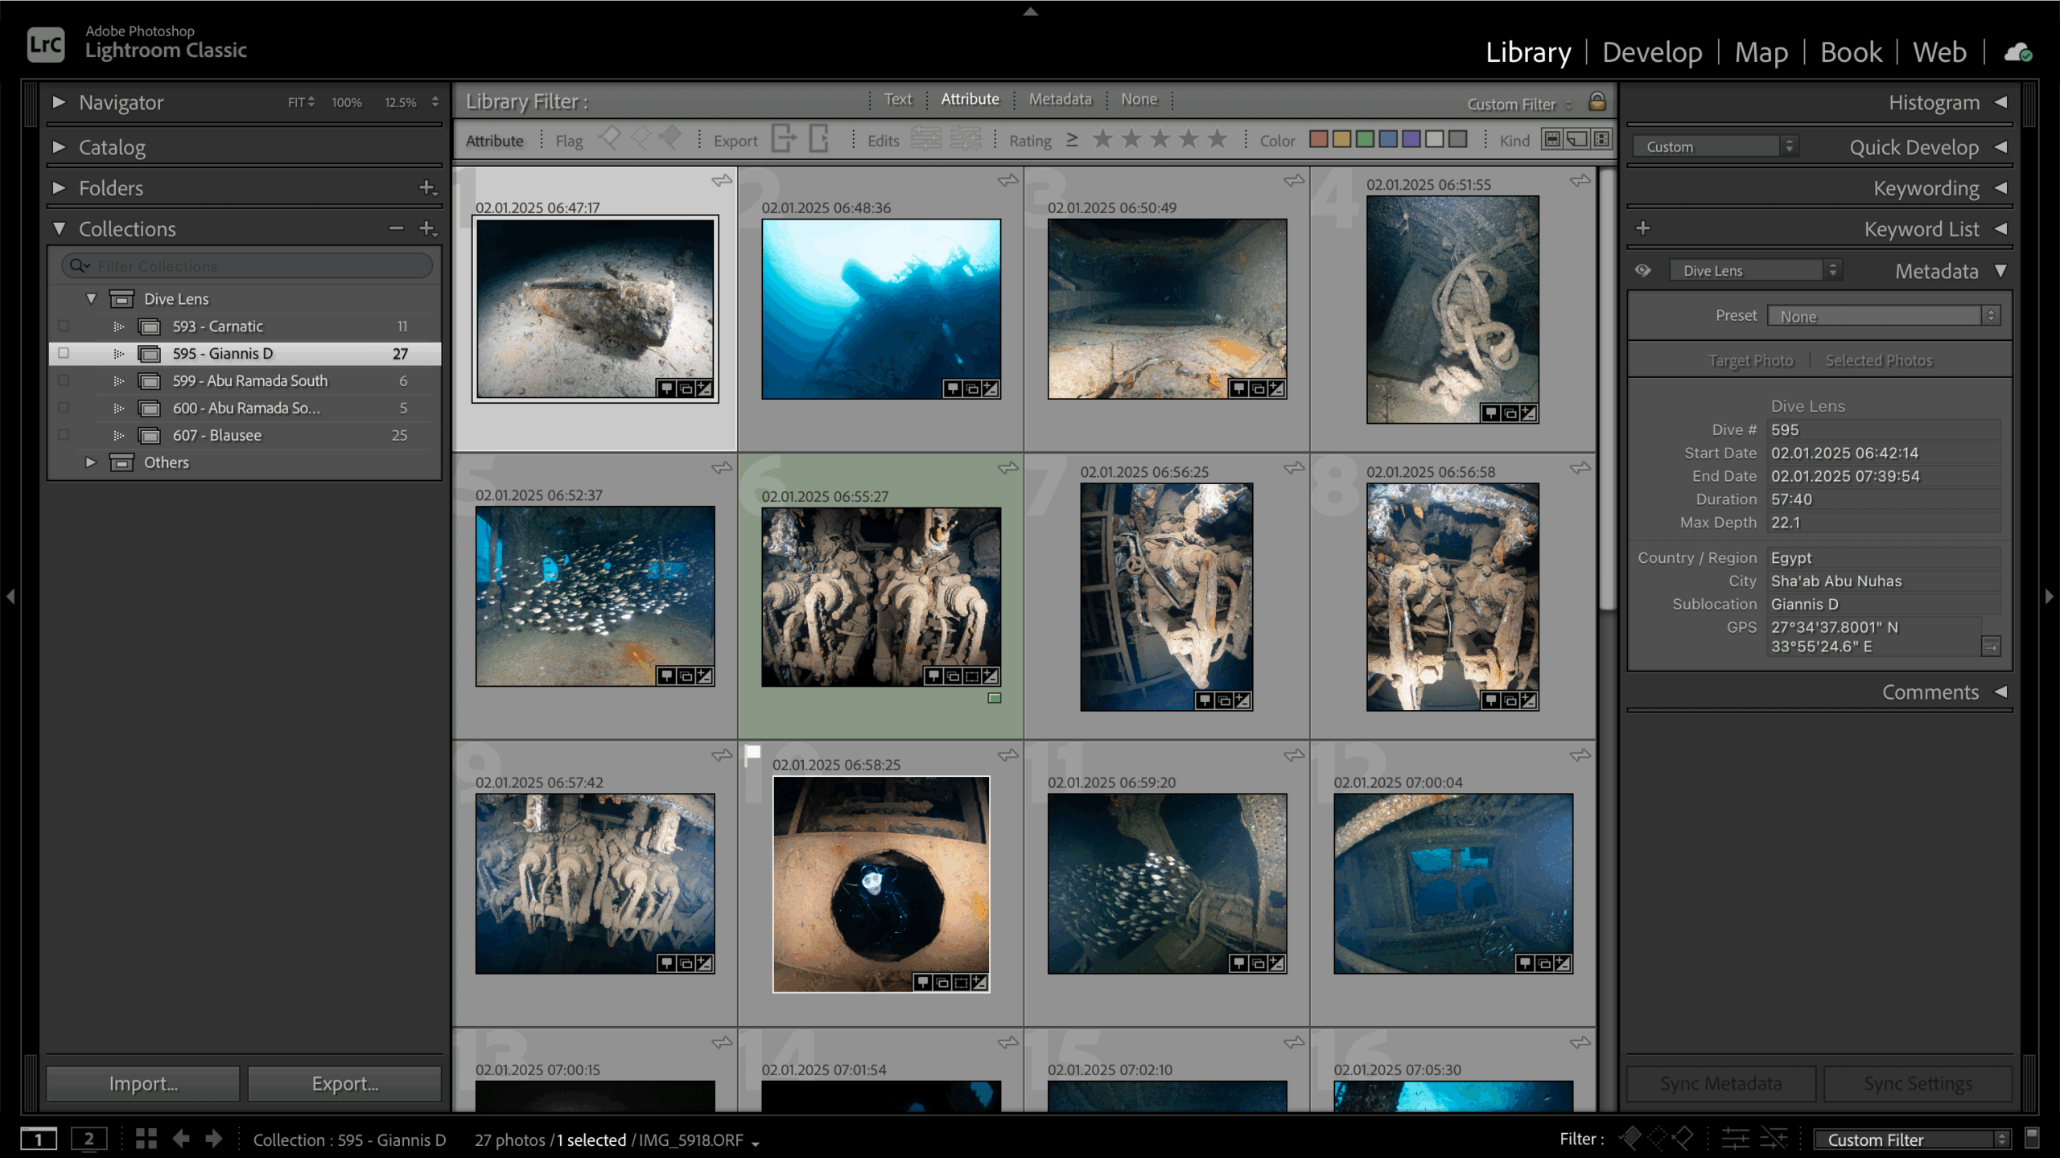
Task: Switch to the Develop module
Action: tap(1652, 52)
